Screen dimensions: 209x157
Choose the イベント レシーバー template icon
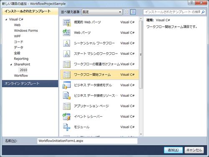click(67, 117)
